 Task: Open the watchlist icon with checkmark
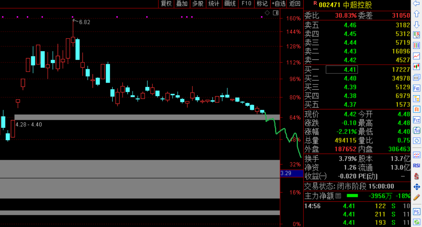coord(416,35)
